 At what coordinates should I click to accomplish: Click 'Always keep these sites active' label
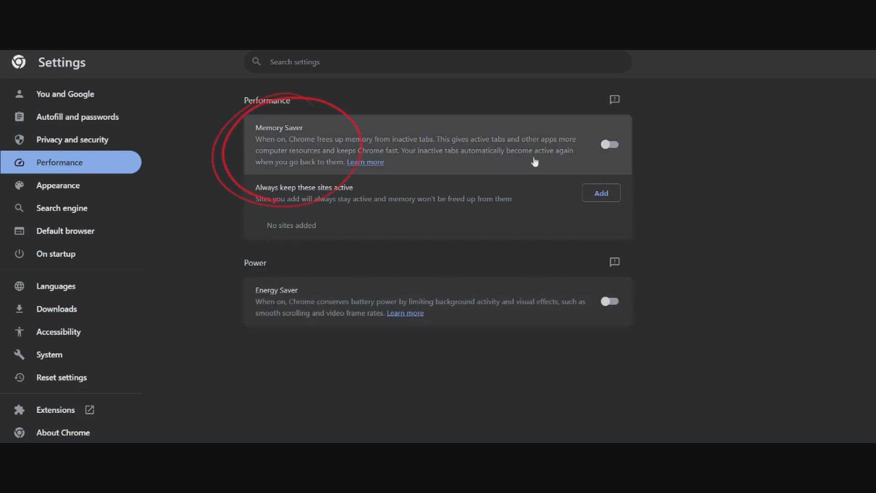tap(304, 188)
